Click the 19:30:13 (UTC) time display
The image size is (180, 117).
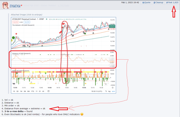97,91
